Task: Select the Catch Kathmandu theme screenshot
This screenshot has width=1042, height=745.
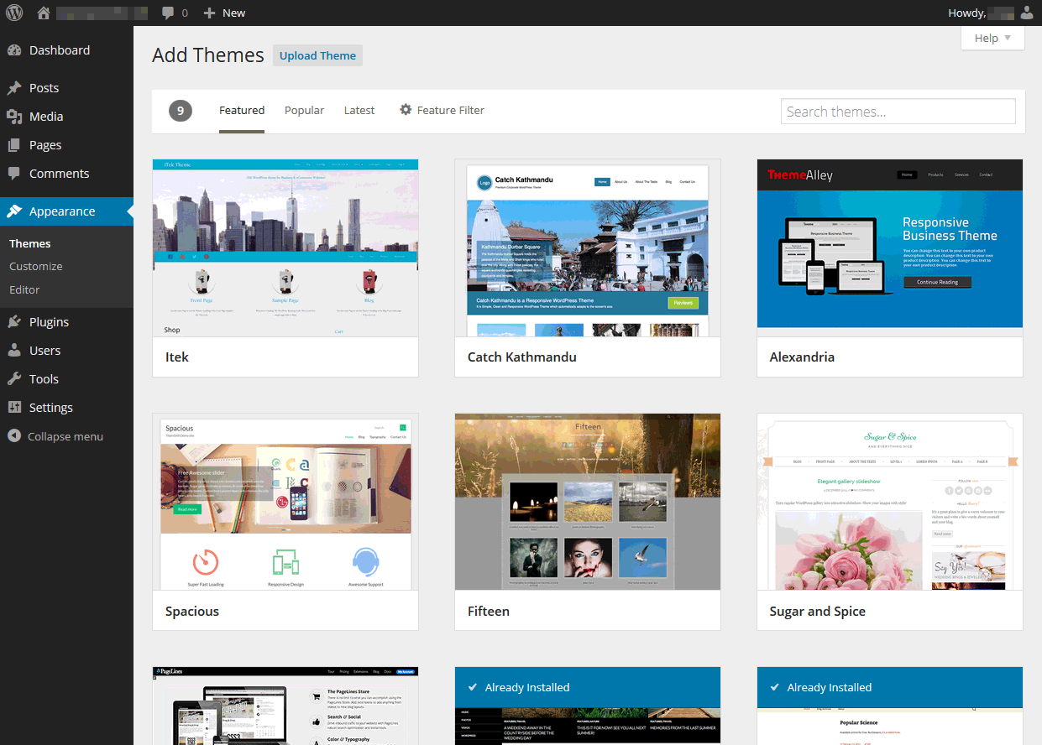Action: [588, 247]
